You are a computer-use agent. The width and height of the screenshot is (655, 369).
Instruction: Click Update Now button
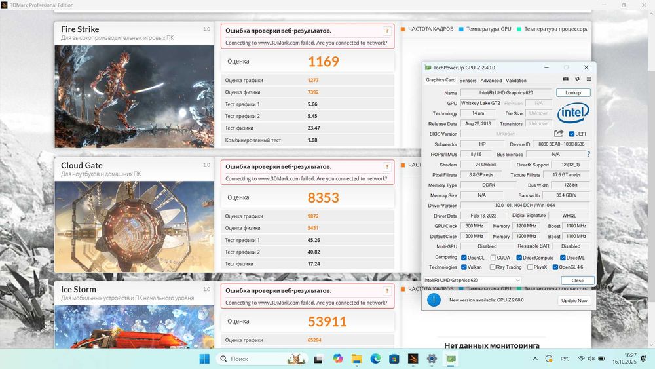(x=574, y=300)
